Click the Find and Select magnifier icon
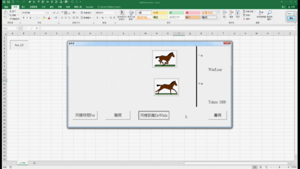300x169 pixels. (x=270, y=13)
